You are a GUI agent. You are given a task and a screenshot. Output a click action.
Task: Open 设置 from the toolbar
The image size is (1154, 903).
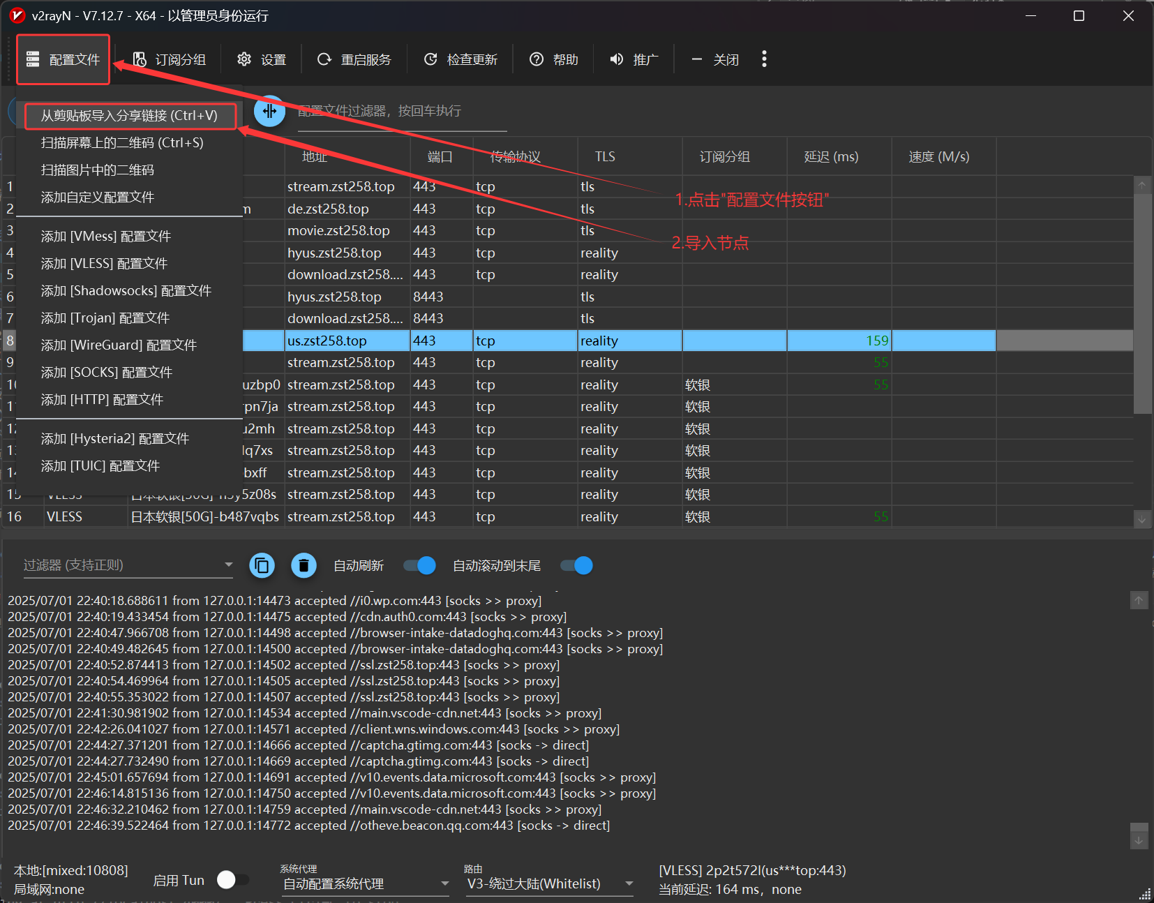coord(262,59)
